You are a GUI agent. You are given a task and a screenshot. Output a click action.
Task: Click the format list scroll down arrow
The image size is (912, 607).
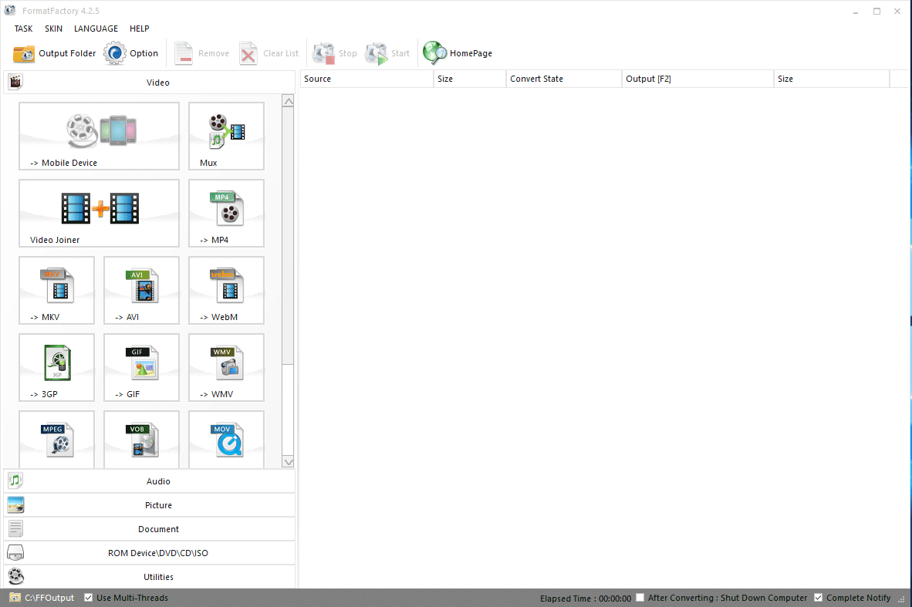(288, 462)
